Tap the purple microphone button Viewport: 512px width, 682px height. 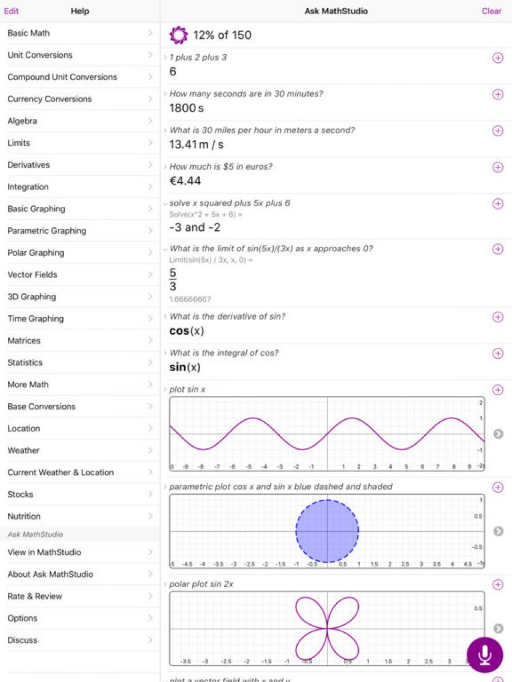pos(485,655)
